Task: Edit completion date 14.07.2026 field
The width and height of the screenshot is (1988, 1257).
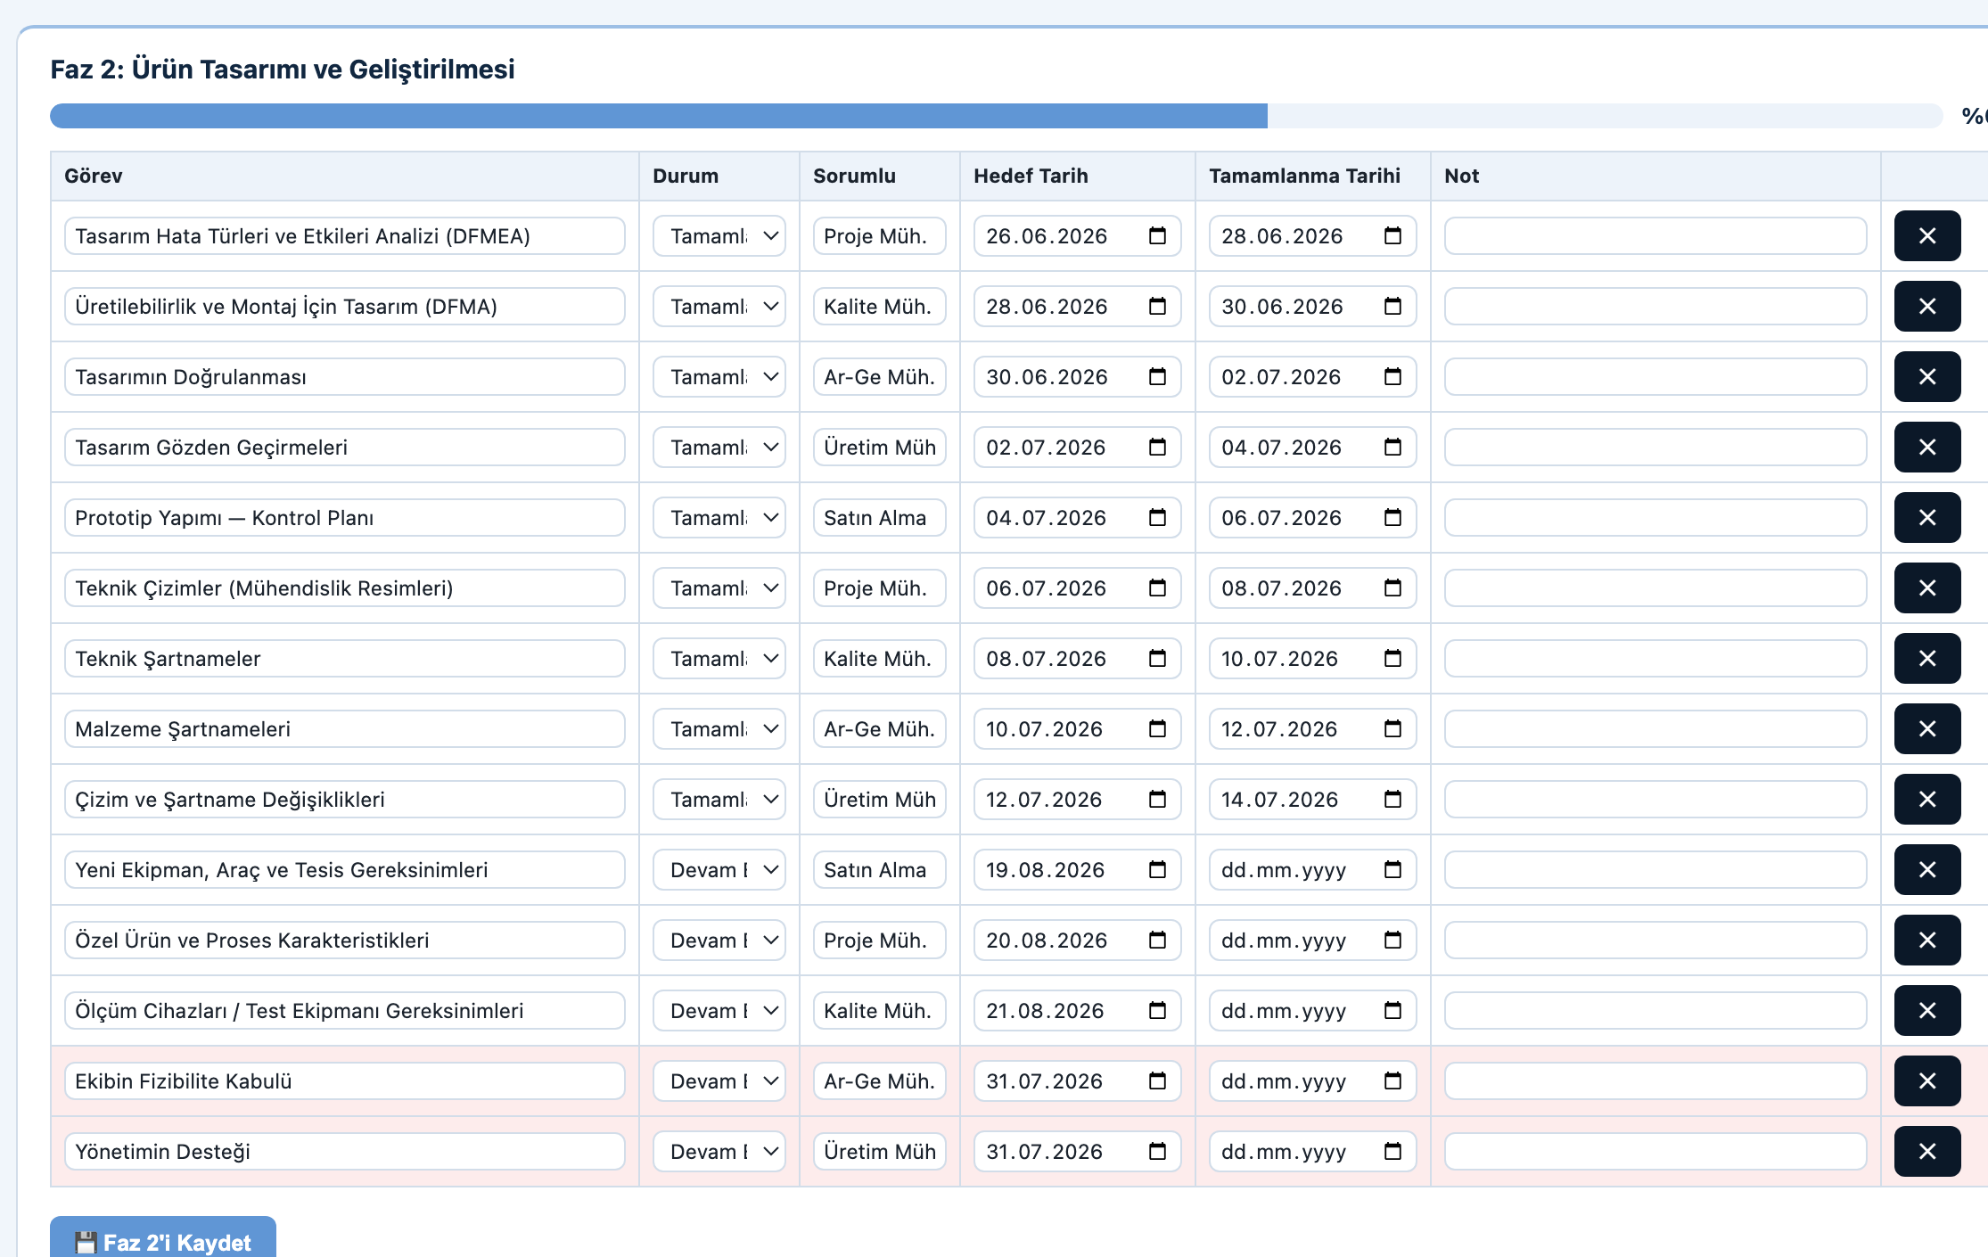Action: [1313, 800]
